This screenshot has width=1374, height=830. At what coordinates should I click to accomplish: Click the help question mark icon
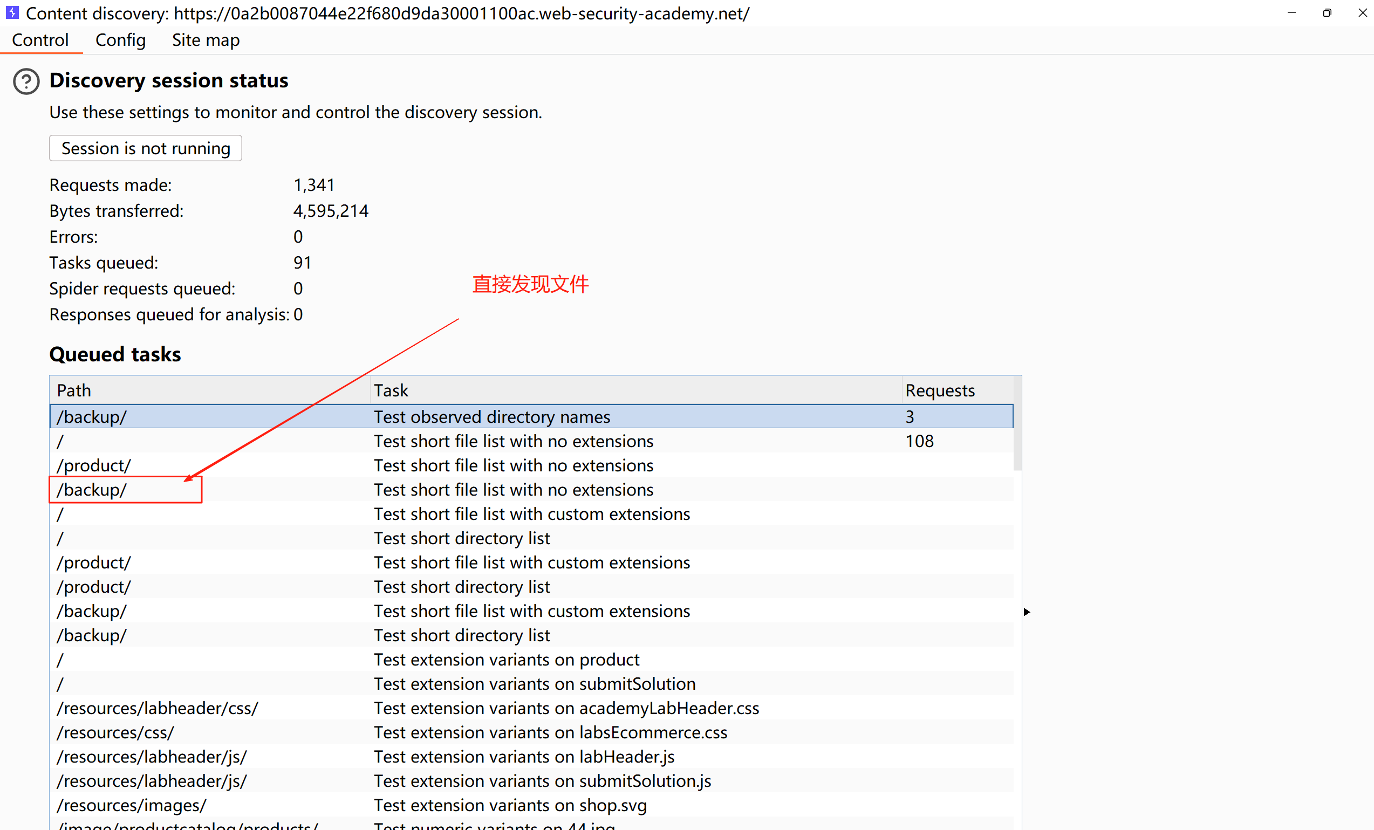click(x=26, y=81)
